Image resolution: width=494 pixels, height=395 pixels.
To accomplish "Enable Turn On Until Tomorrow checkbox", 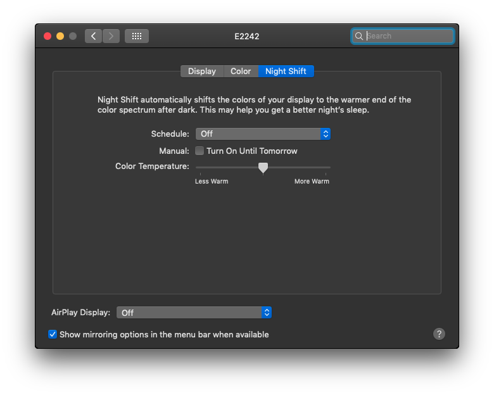I will click(199, 151).
